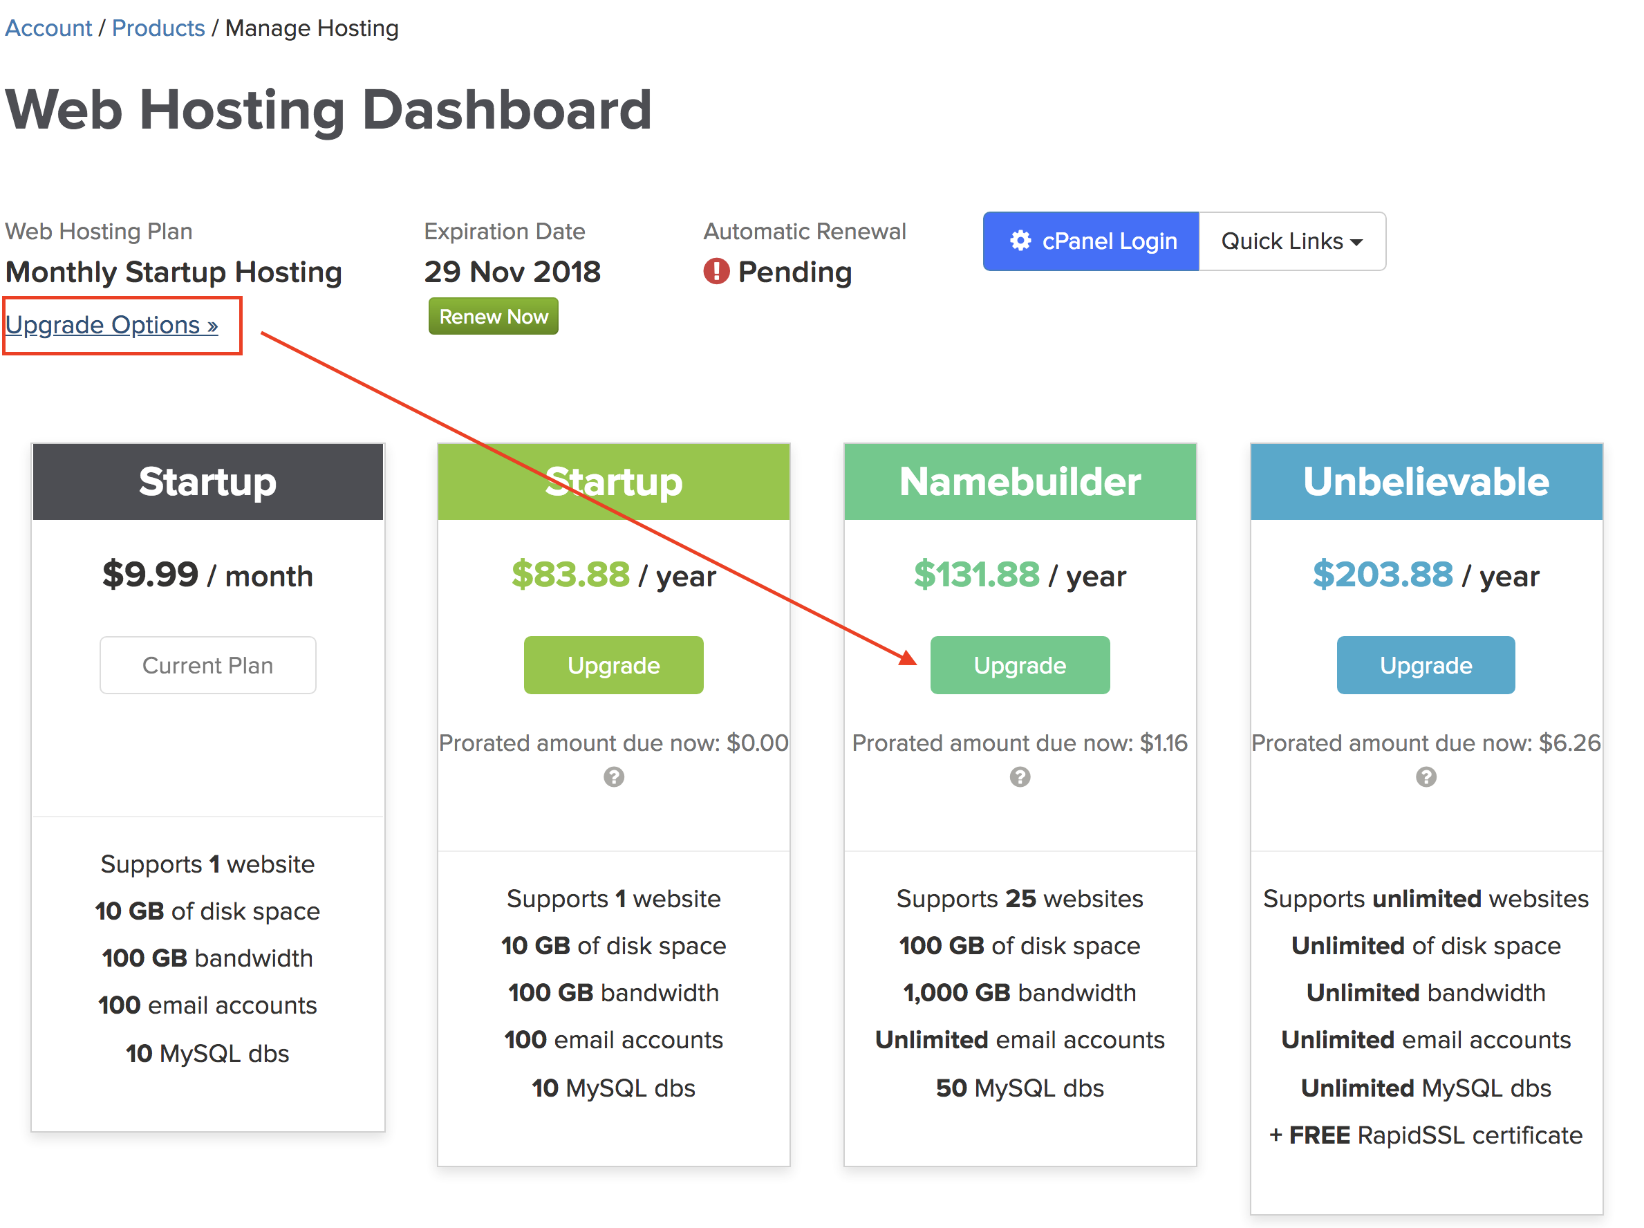Upgrade to the yearly Startup plan
Image resolution: width=1644 pixels, height=1228 pixels.
pos(613,664)
